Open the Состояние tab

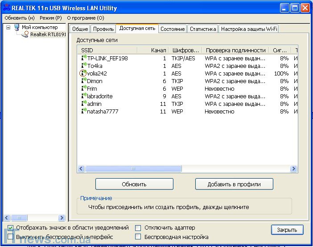click(x=173, y=29)
